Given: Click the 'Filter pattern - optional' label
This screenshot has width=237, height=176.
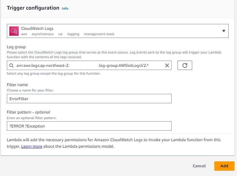Looking at the screenshot, I should tap(28, 112).
